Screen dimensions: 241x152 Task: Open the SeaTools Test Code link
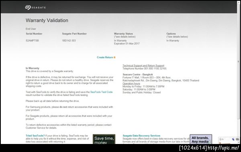[x=101, y=92]
